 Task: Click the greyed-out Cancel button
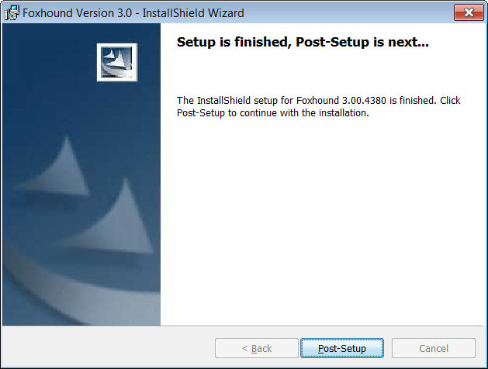pos(434,348)
